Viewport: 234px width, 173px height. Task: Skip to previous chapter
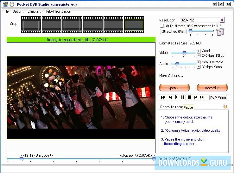(163, 97)
